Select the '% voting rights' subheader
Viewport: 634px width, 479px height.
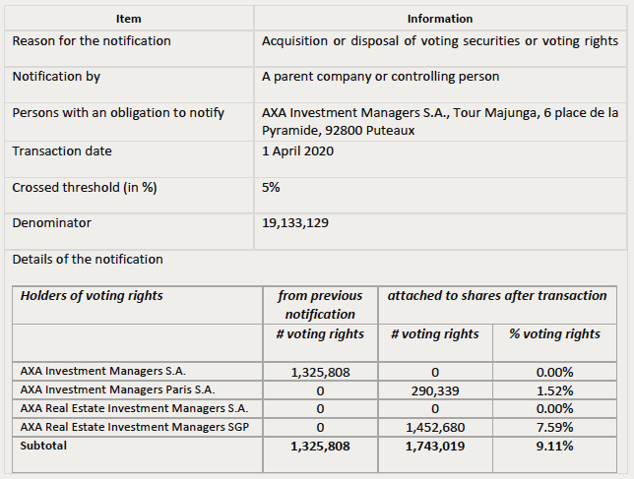click(x=554, y=342)
